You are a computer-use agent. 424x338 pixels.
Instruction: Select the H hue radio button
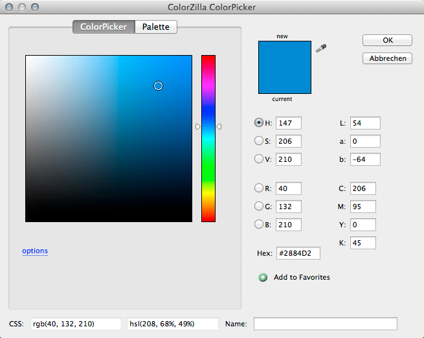[x=260, y=122]
